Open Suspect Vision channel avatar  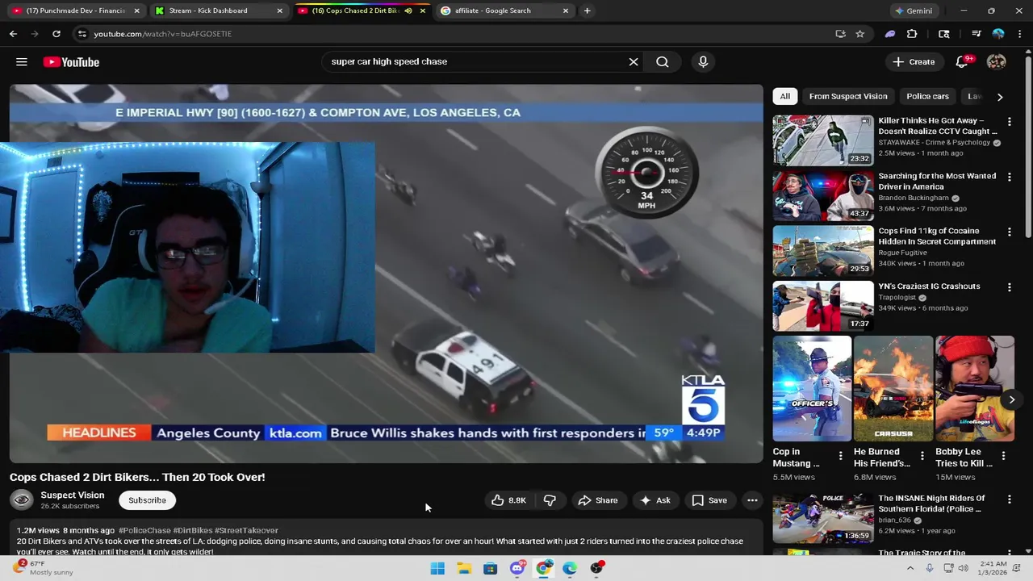(x=22, y=500)
